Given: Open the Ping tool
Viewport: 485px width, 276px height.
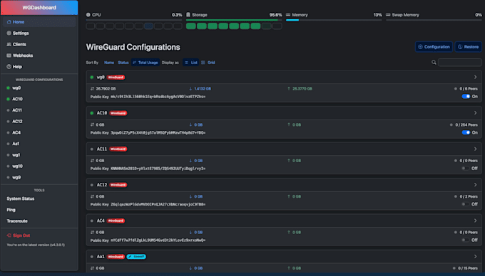Looking at the screenshot, I should pyautogui.click(x=39, y=210).
